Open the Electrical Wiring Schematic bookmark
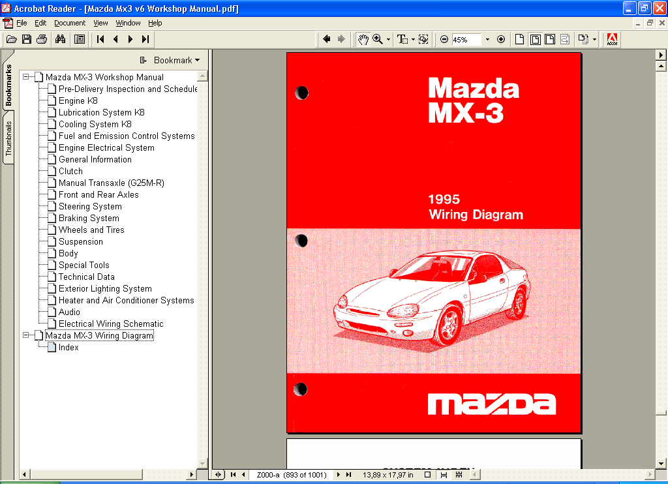668x484 pixels. point(111,324)
